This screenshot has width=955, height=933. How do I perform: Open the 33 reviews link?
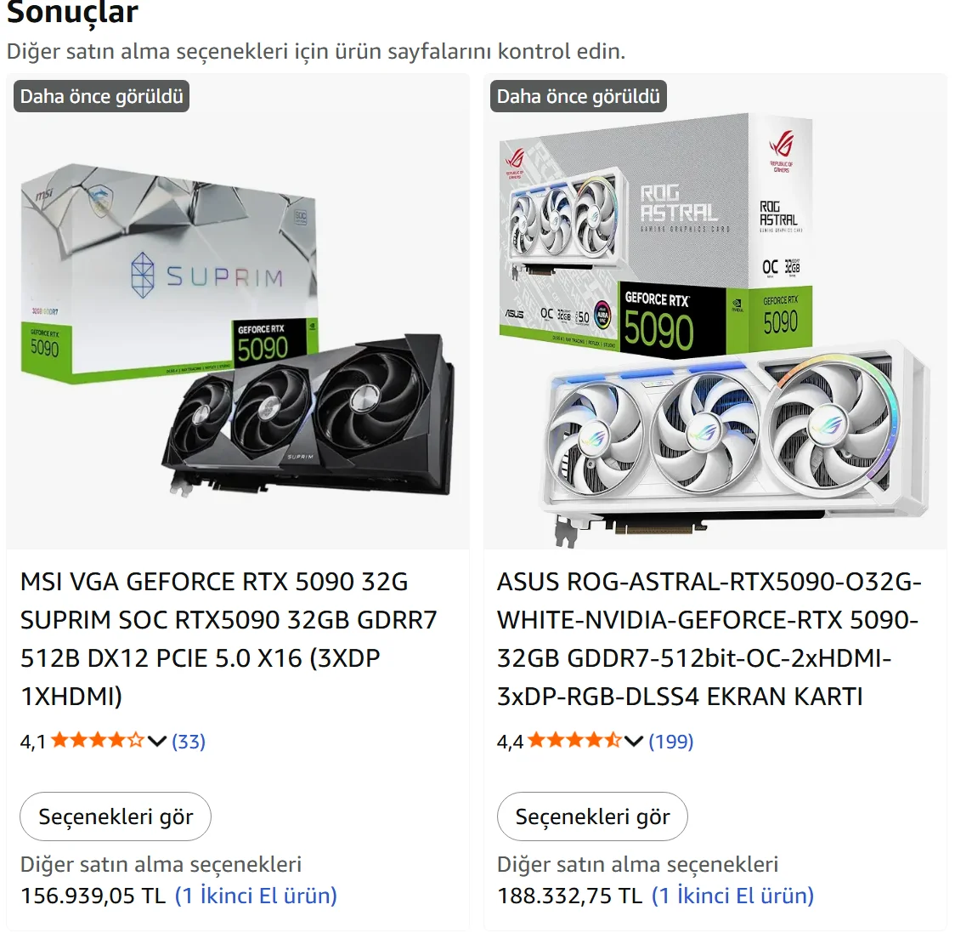pos(189,742)
